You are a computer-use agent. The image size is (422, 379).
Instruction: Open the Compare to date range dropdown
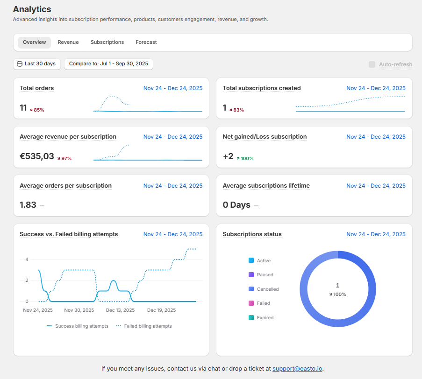pos(108,64)
